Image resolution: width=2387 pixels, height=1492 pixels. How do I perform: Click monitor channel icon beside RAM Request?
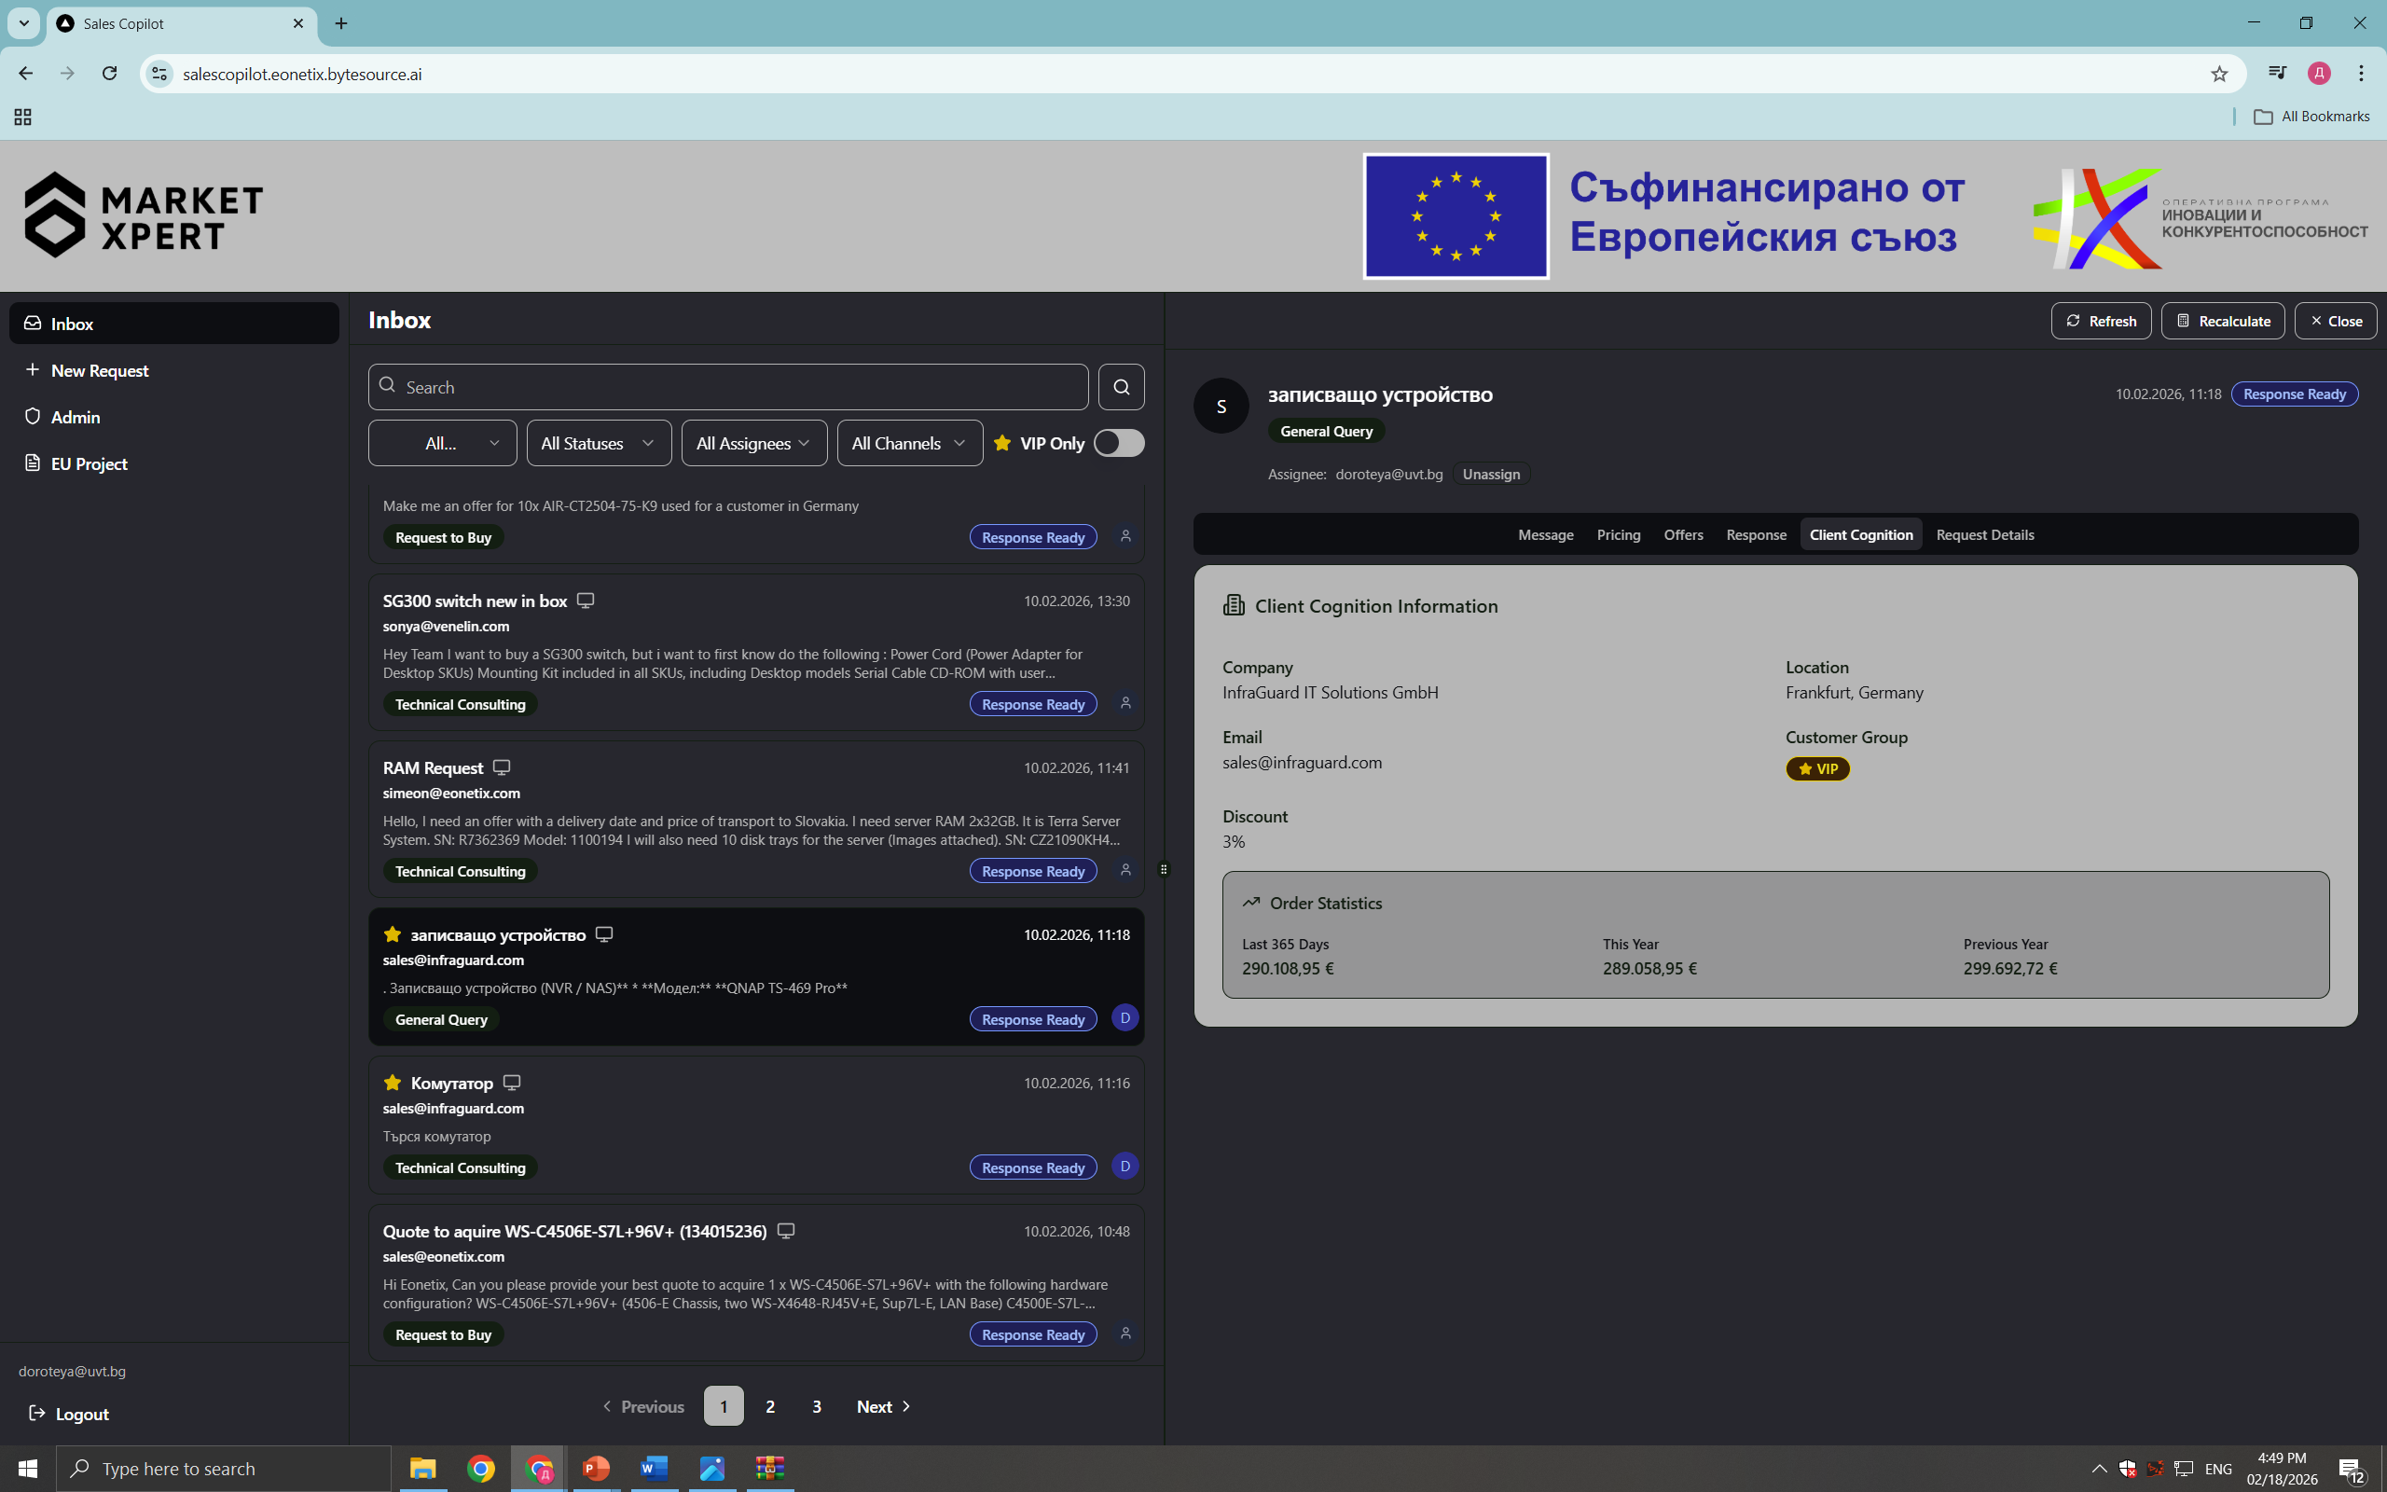click(501, 767)
